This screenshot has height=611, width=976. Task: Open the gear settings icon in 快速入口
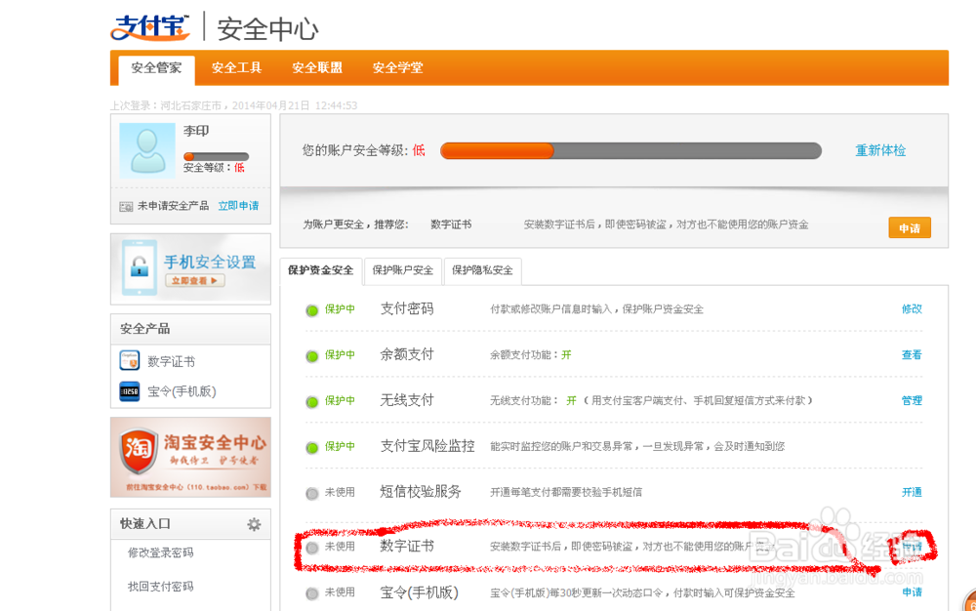click(x=254, y=524)
